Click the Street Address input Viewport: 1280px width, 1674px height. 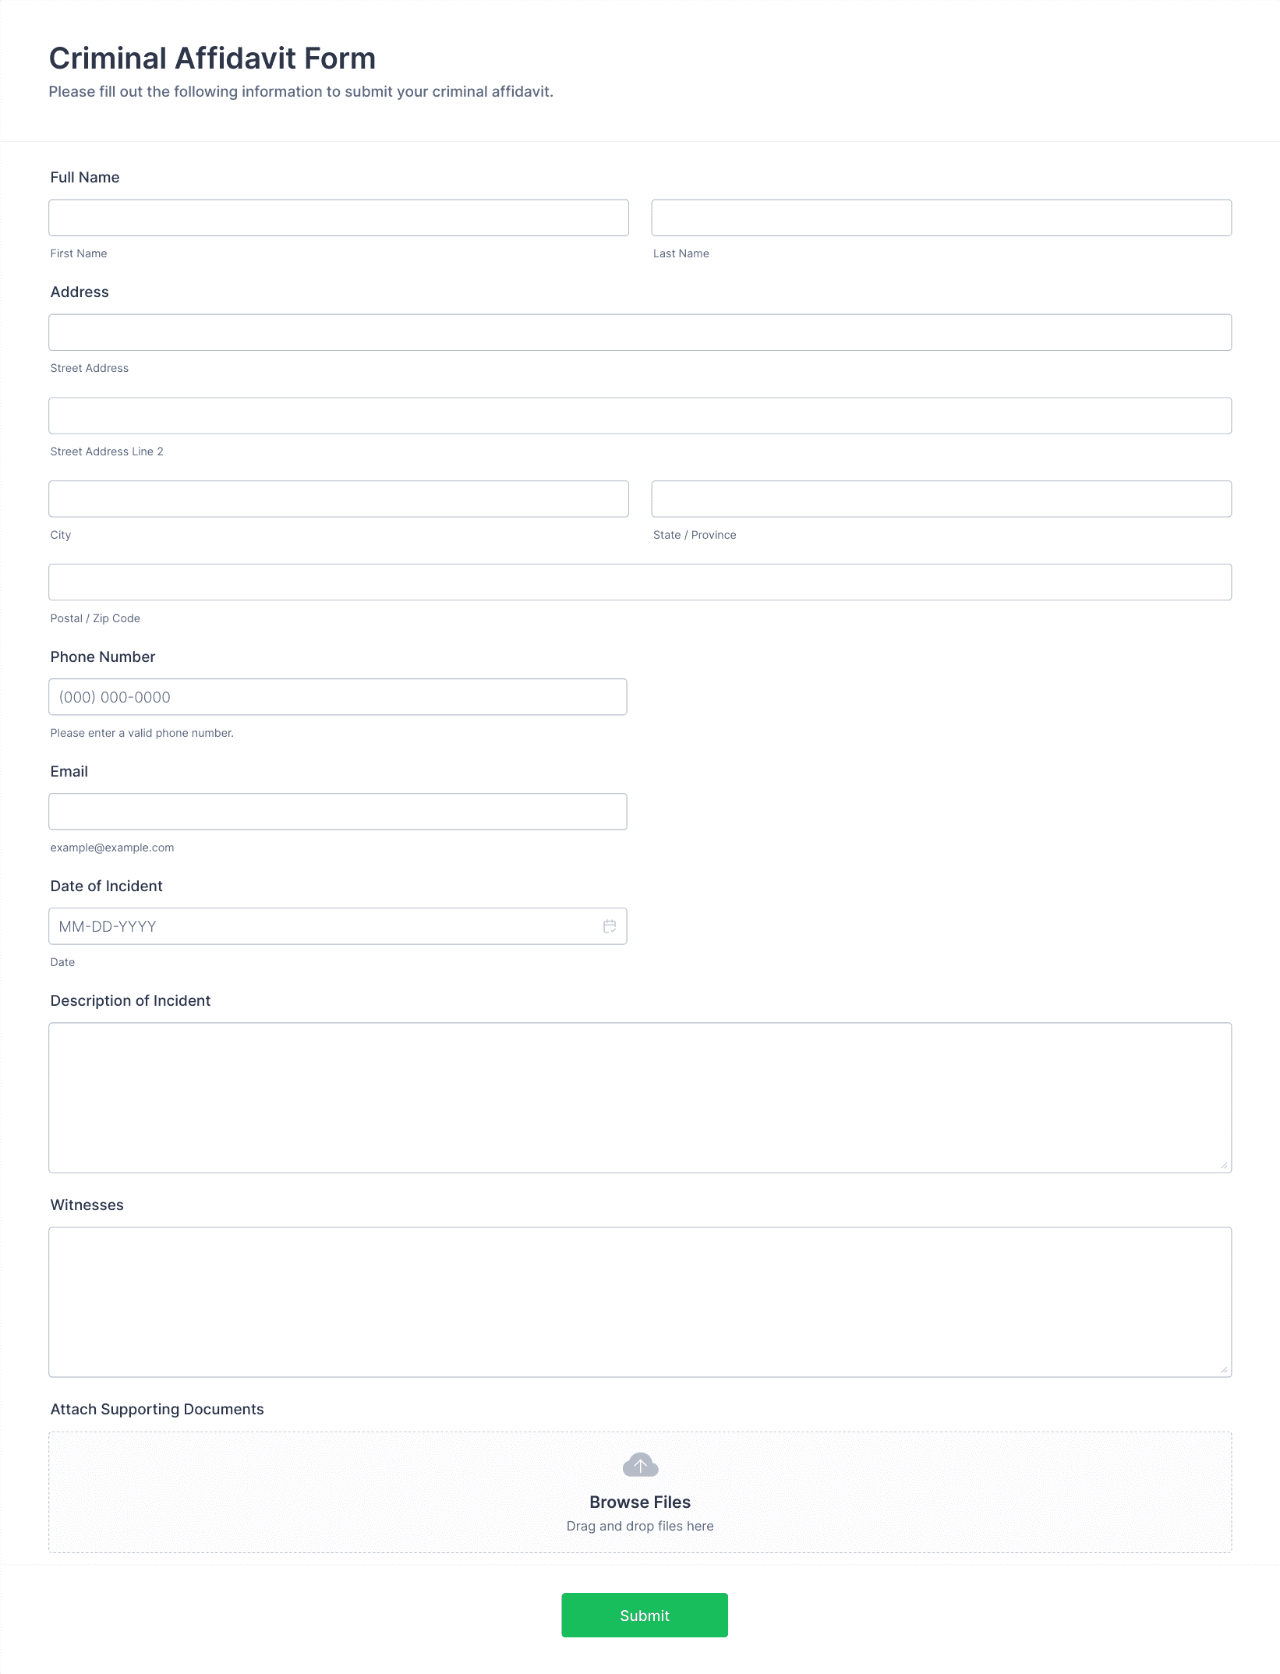(640, 332)
